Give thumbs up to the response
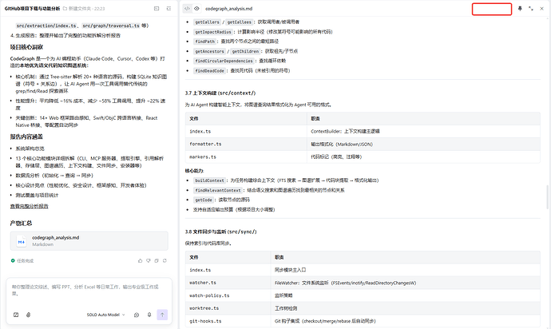The image size is (551, 329). [x=141, y=261]
